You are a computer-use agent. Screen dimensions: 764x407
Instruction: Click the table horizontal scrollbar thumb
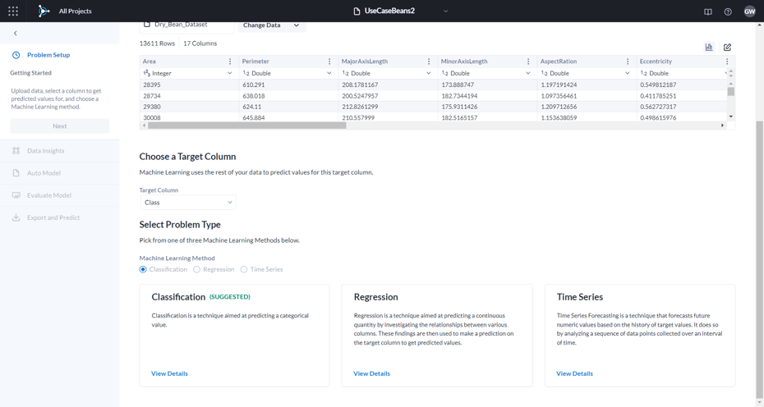coord(247,126)
